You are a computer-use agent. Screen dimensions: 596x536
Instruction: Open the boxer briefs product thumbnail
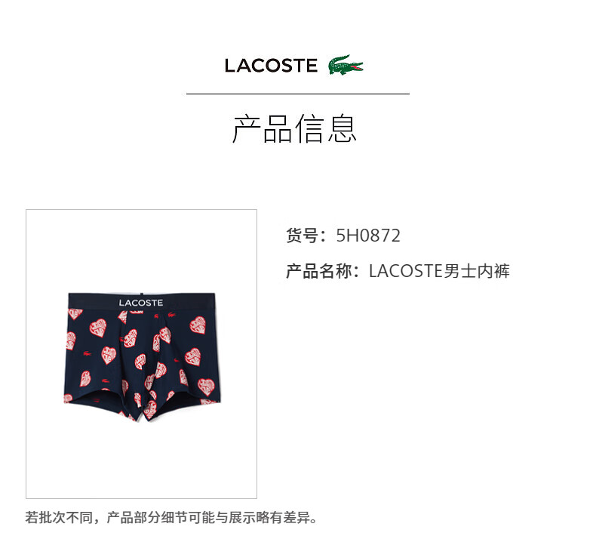[x=141, y=354]
